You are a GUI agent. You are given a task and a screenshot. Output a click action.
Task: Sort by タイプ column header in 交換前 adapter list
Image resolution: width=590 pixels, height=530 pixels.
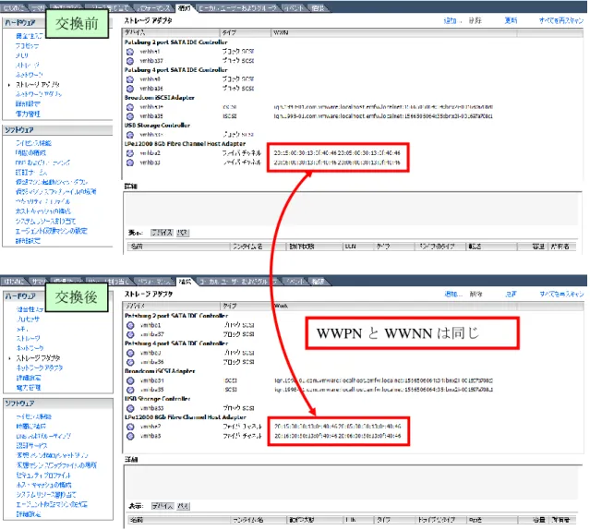pos(245,33)
